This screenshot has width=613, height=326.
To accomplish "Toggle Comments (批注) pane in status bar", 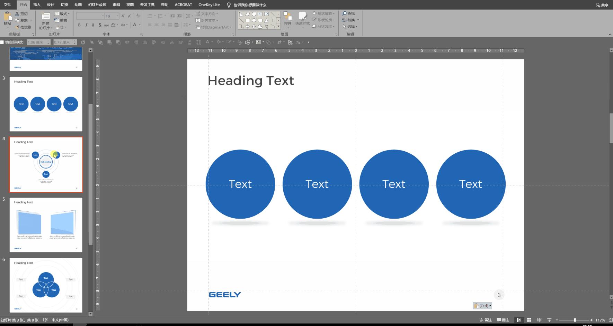I will pos(503,320).
